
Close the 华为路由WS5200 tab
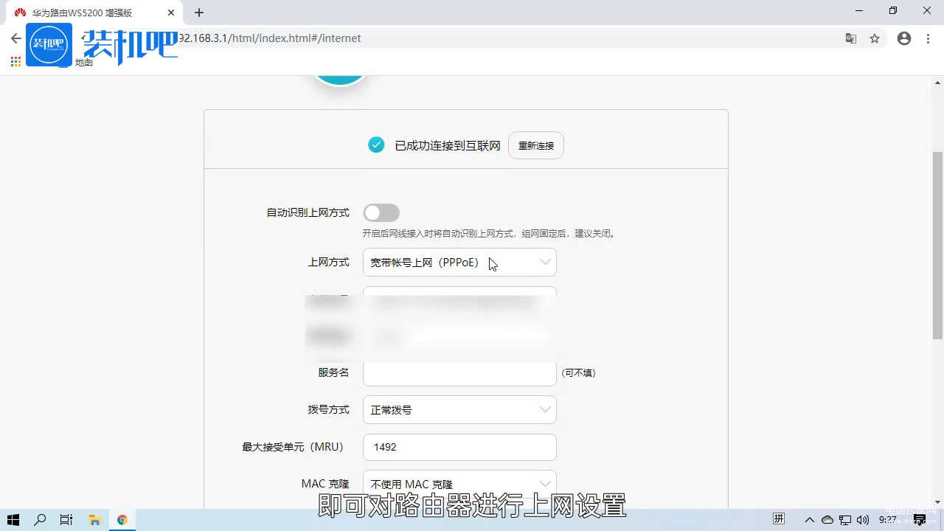tap(170, 13)
